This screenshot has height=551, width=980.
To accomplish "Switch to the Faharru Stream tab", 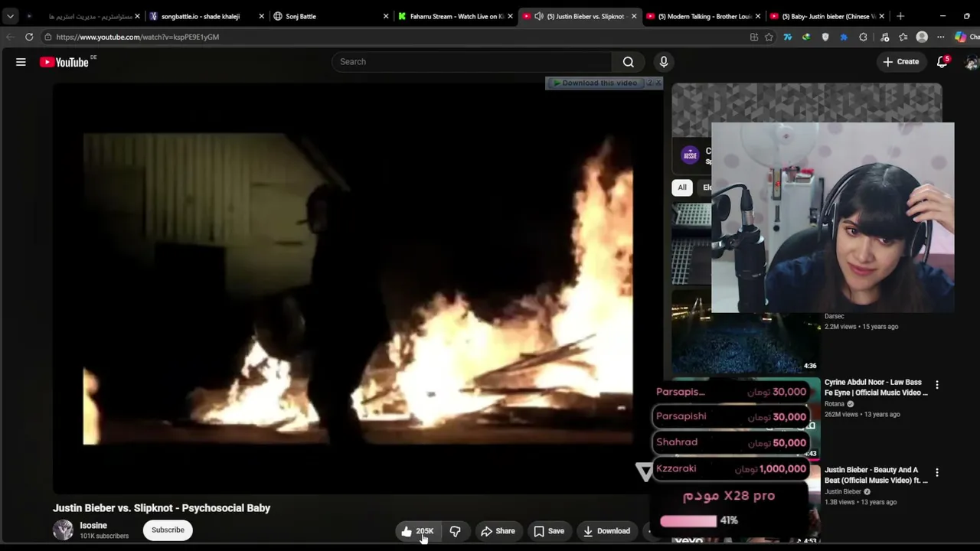I will click(456, 16).
